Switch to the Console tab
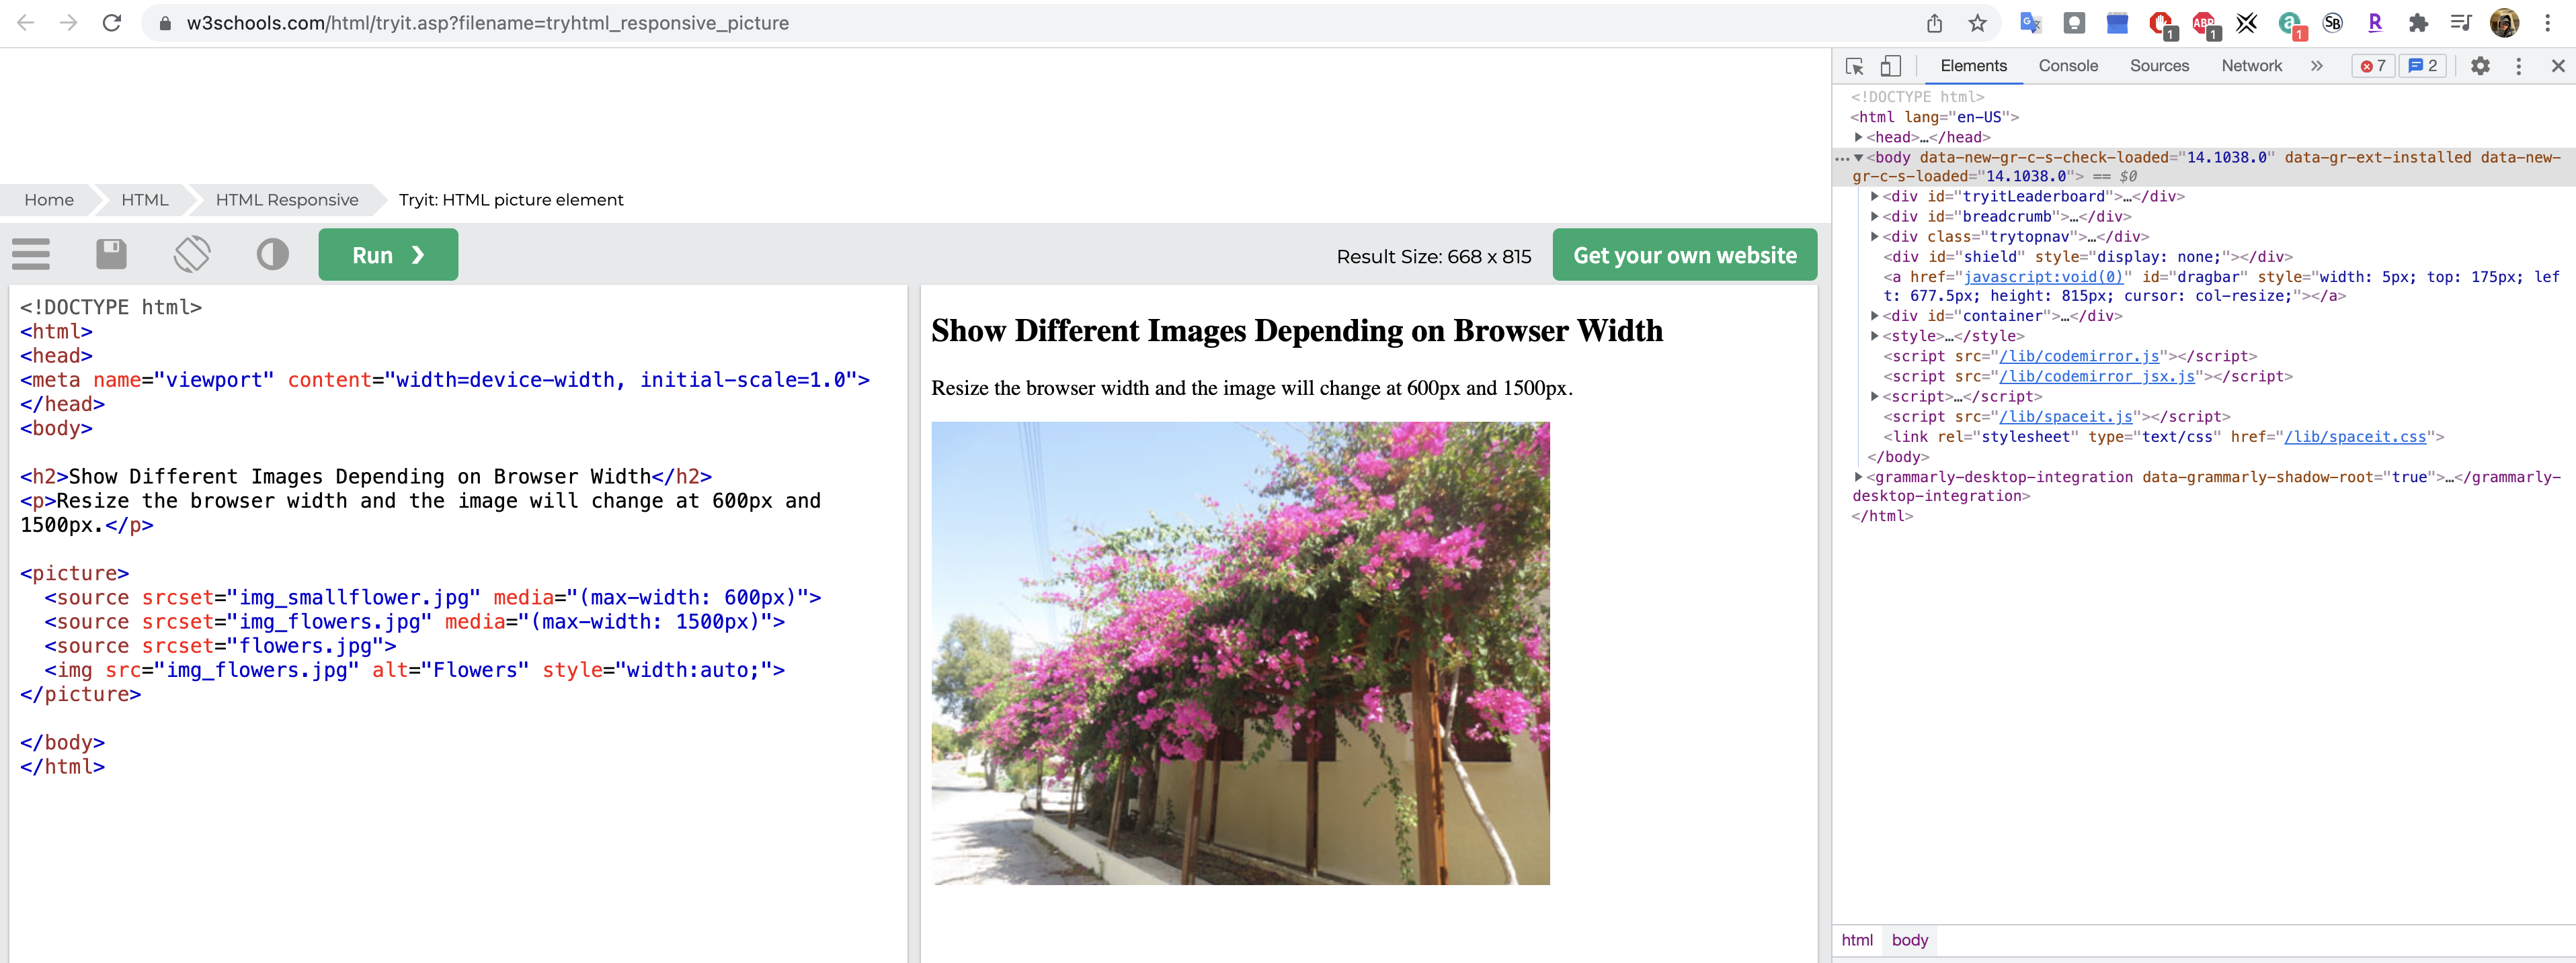 pos(2067,66)
